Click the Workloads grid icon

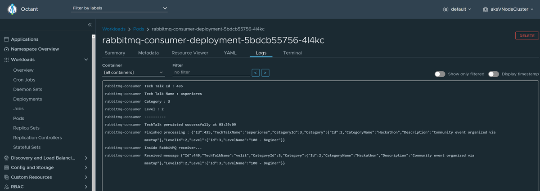7,60
